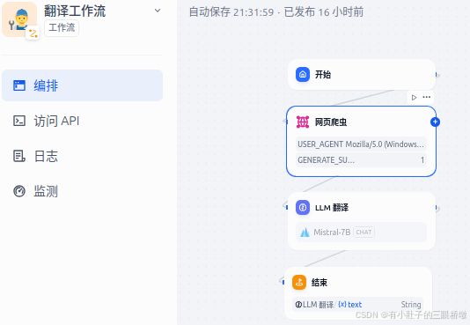Click the pink web scraper node icon
This screenshot has height=325, width=470.
(303, 122)
